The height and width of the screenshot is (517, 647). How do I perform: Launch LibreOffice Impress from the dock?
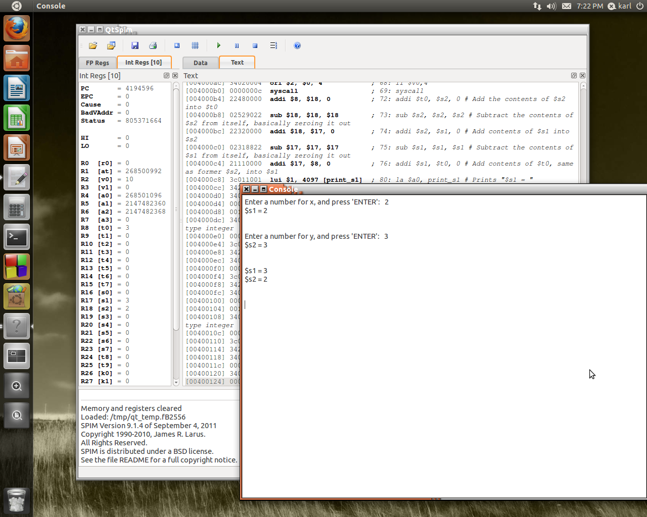click(x=17, y=147)
